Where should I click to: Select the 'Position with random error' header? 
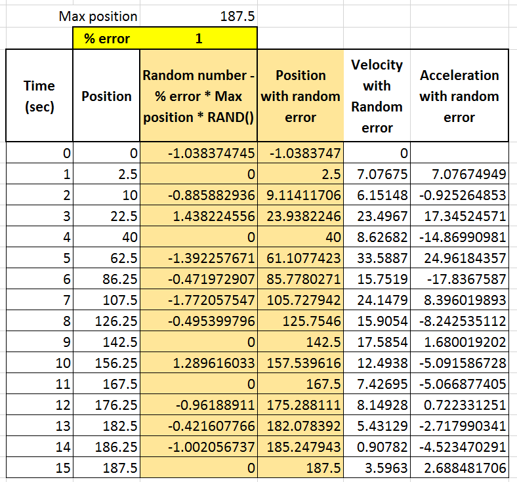(300, 96)
